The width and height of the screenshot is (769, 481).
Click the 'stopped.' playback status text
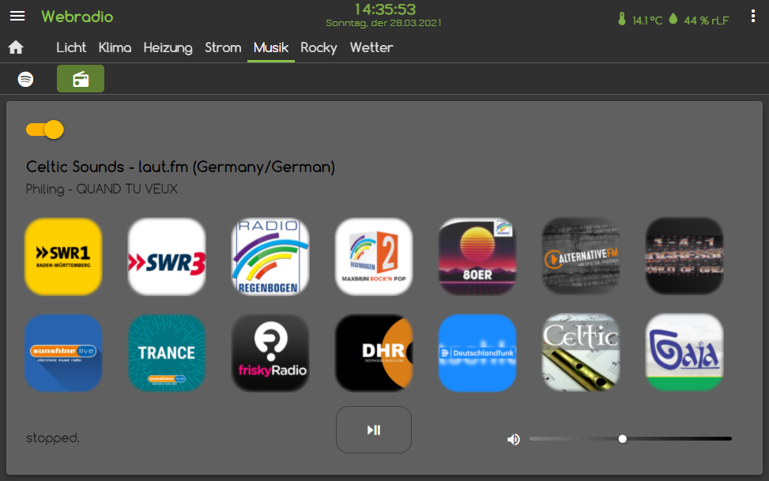pos(52,438)
